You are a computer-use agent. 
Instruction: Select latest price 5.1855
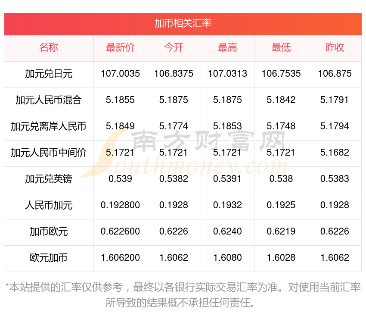coord(120,100)
